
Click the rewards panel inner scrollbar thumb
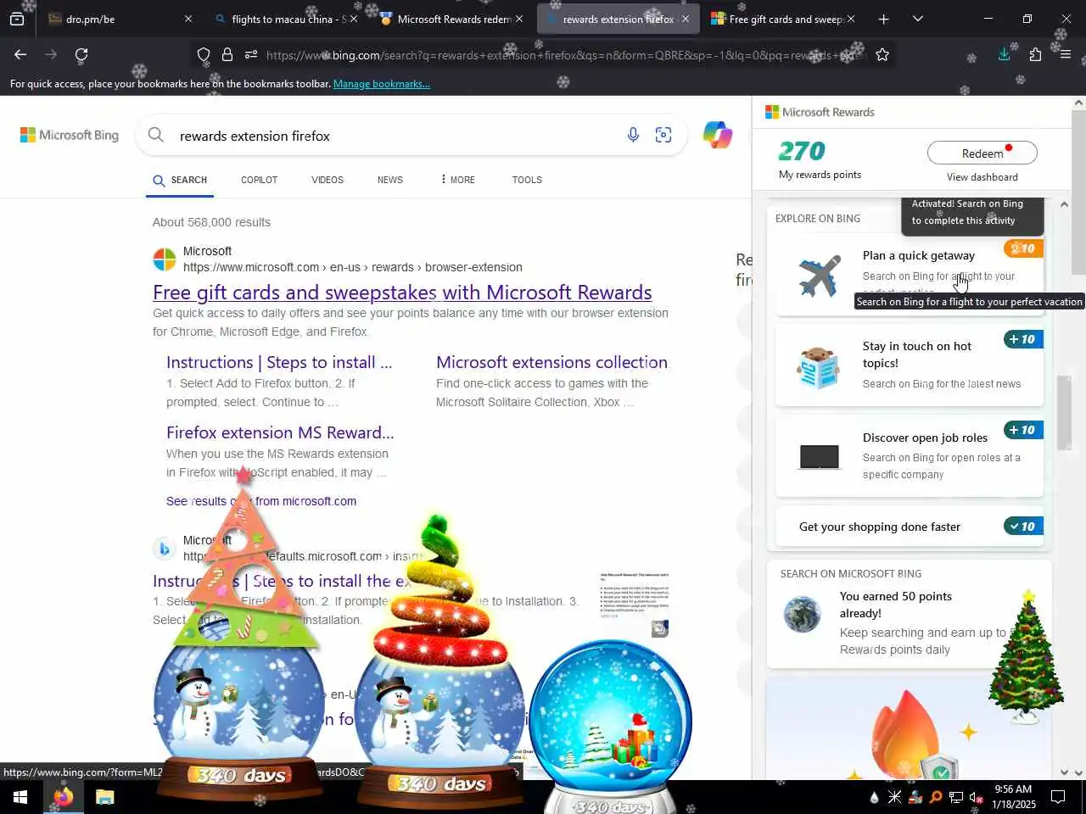[x=1064, y=414]
